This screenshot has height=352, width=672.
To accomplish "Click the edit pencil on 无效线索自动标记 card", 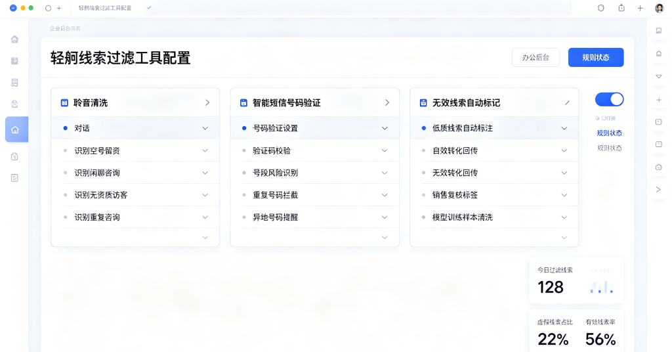I will point(567,103).
